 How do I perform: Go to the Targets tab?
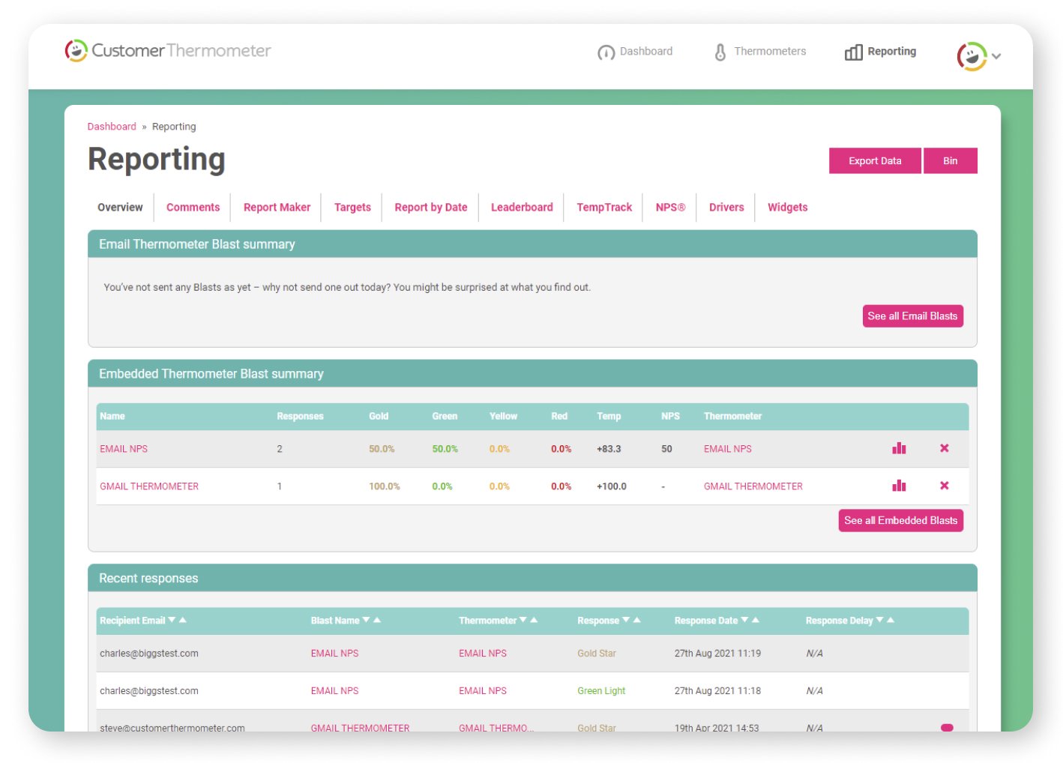tap(352, 208)
